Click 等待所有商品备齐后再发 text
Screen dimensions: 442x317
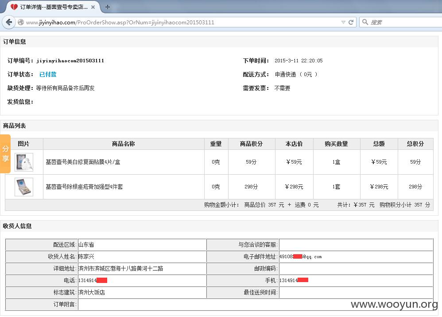pyautogui.click(x=66, y=88)
